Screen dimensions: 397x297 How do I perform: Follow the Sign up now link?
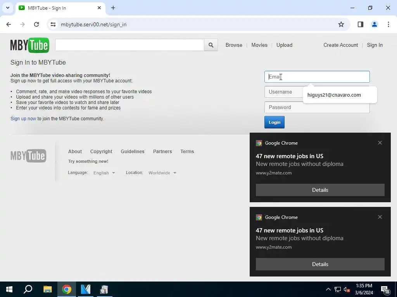[x=23, y=118]
